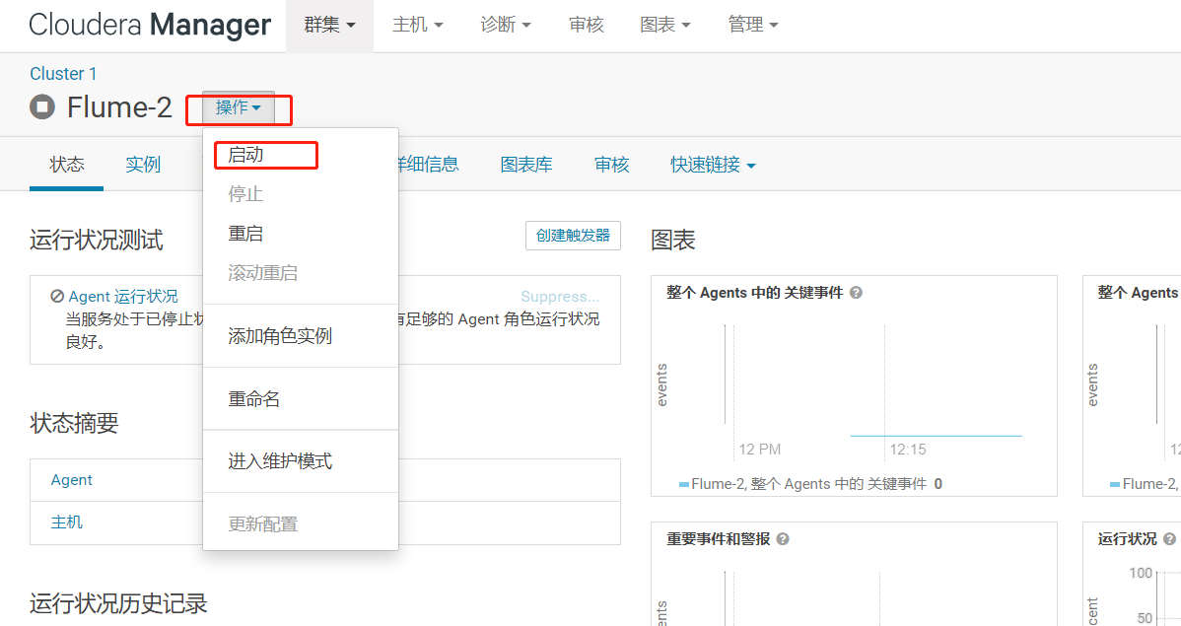
Task: Choose 滚动重启 in the actions menu
Action: point(300,273)
